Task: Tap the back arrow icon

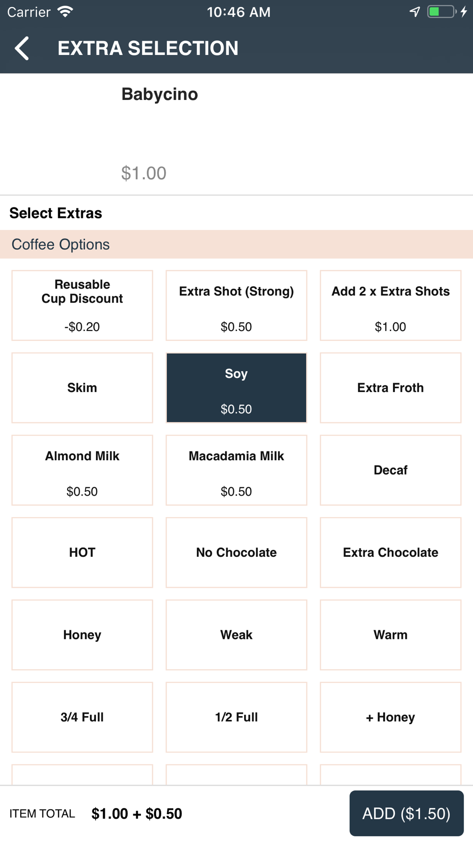Action: point(22,48)
